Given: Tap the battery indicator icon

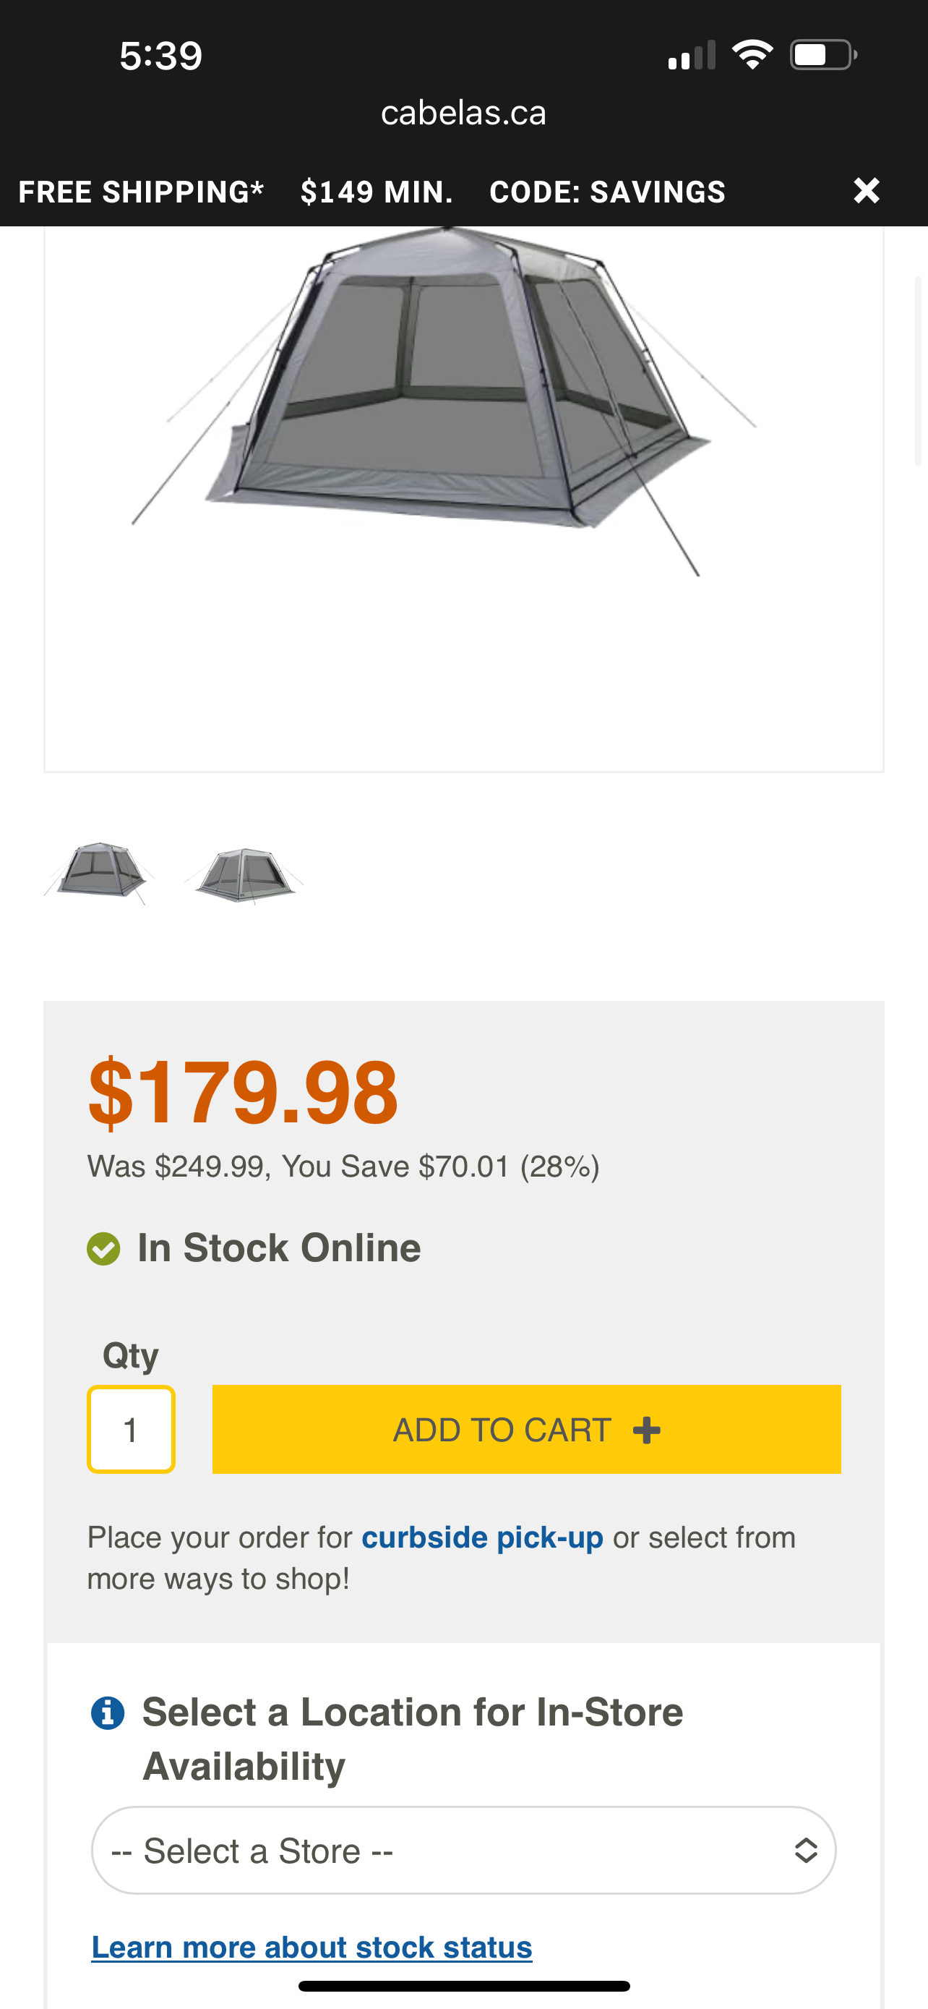Looking at the screenshot, I should coord(822,54).
